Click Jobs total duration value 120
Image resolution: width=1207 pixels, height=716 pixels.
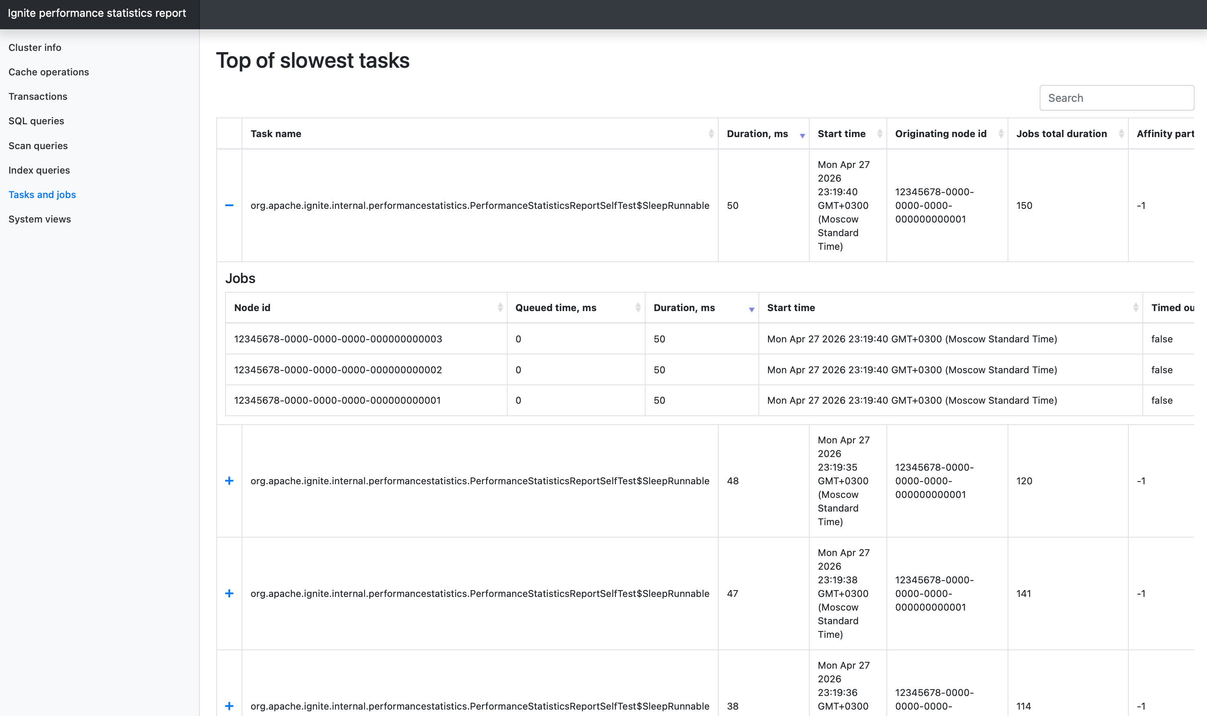(x=1024, y=481)
